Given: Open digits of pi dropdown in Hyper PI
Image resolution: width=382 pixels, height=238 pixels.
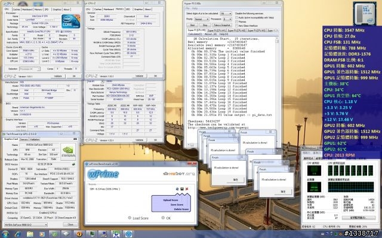Looking at the screenshot, I should pos(226,14).
